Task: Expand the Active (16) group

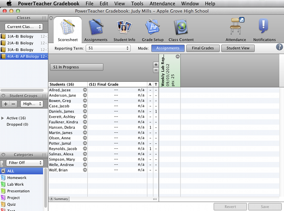Action: coord(3,118)
